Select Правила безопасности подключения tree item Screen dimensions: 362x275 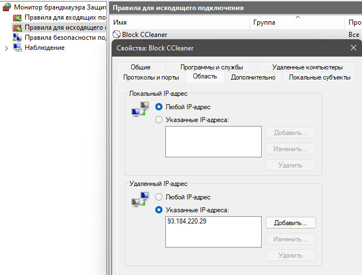(65, 38)
